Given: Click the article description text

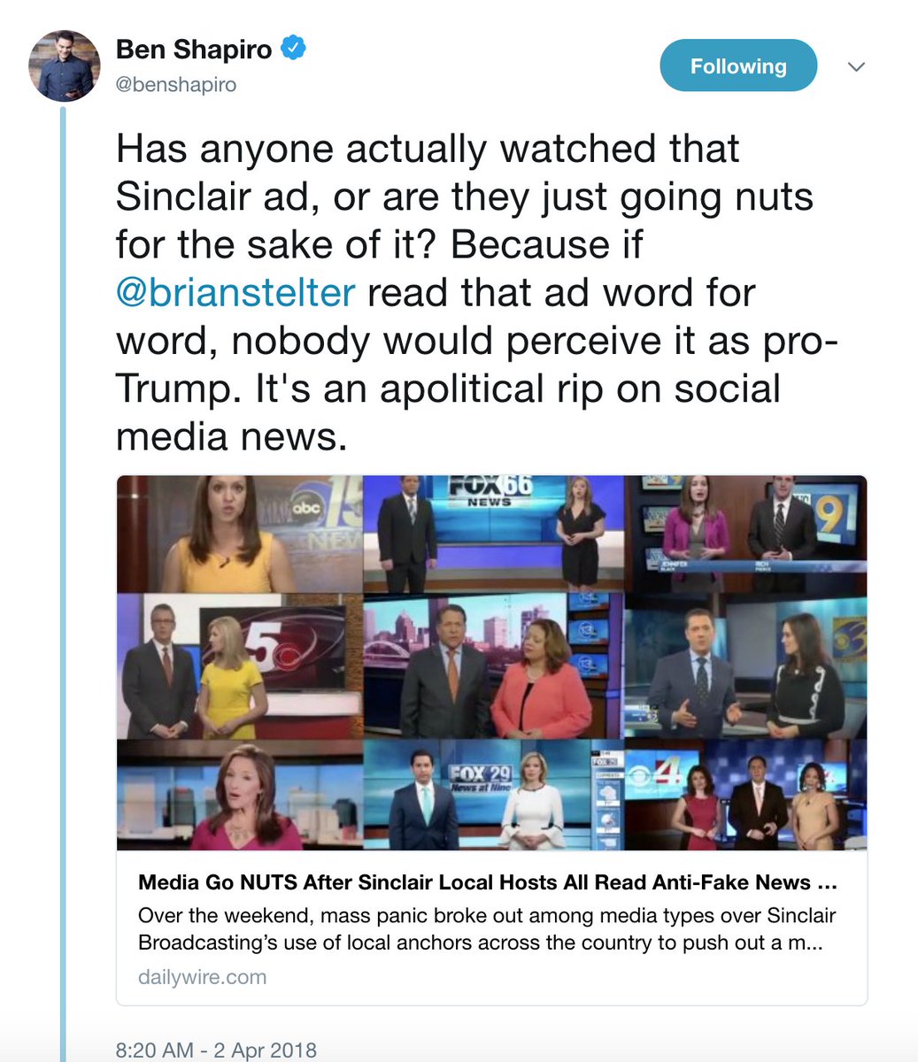Looking at the screenshot, I should [x=488, y=928].
